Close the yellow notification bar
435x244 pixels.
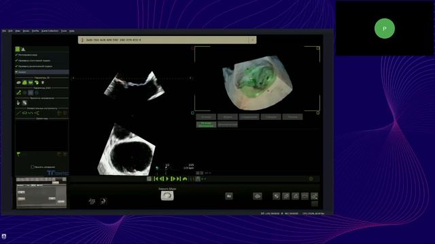252,40
